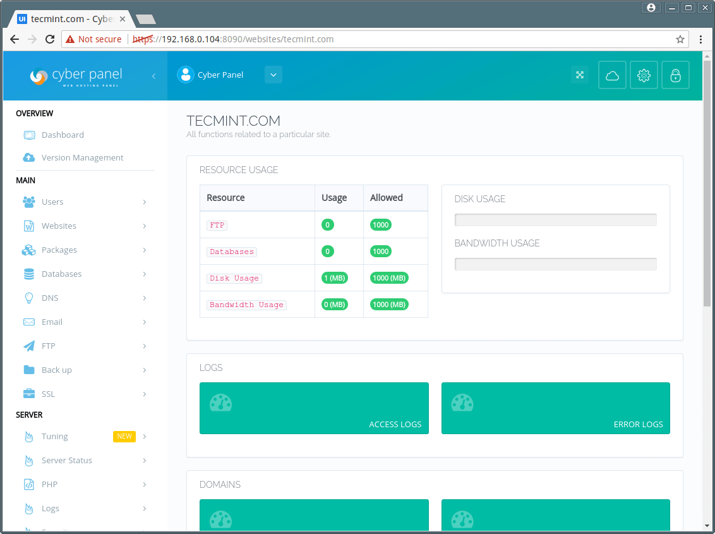Open the ACCESS LOGS tile

[x=314, y=408]
